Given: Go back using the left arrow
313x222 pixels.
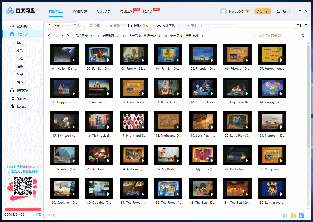Looking at the screenshot, I should point(49,36).
